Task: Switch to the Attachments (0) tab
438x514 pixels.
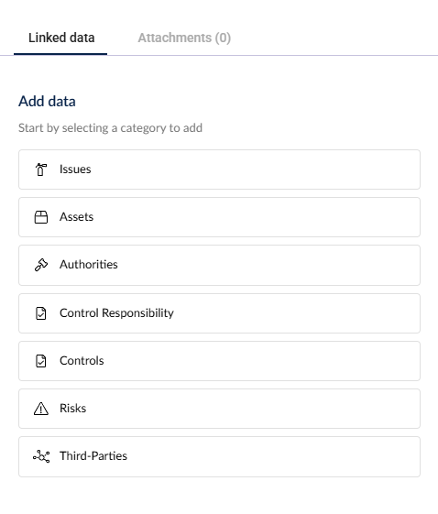Action: coord(184,38)
